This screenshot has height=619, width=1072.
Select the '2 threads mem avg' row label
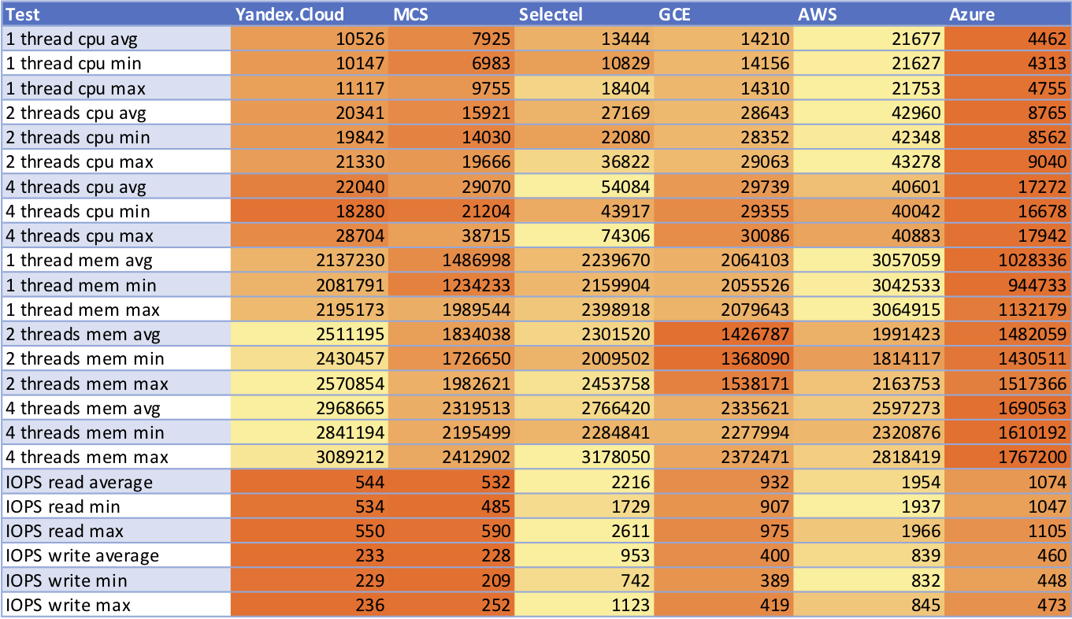point(116,334)
